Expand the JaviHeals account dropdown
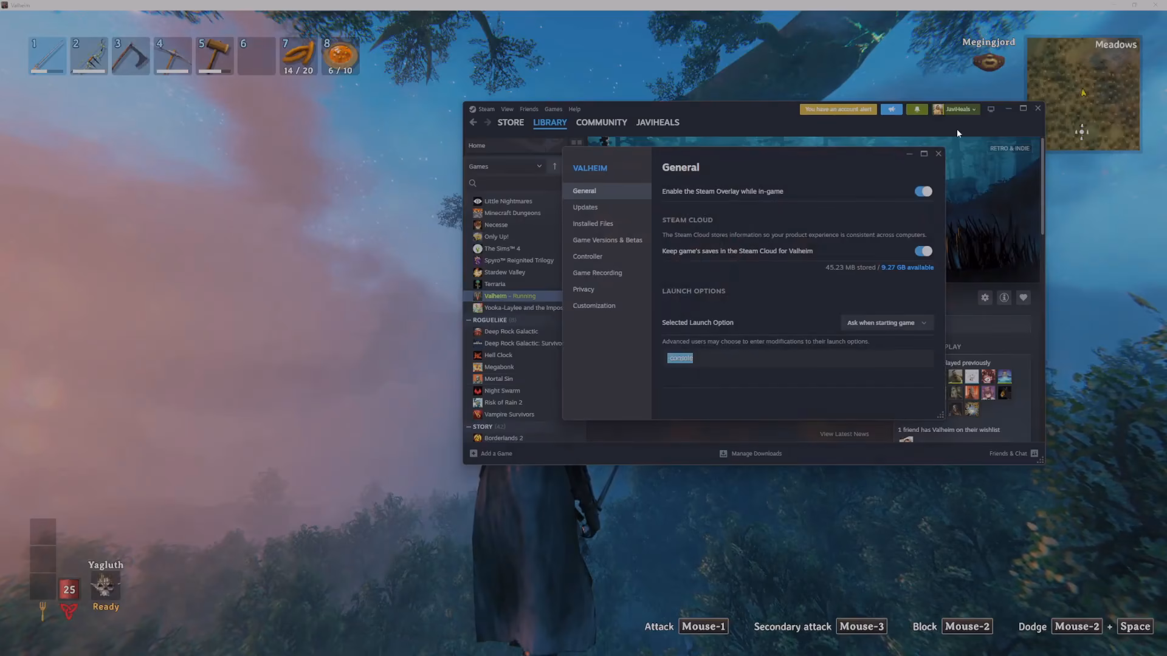The height and width of the screenshot is (656, 1167). [x=956, y=109]
